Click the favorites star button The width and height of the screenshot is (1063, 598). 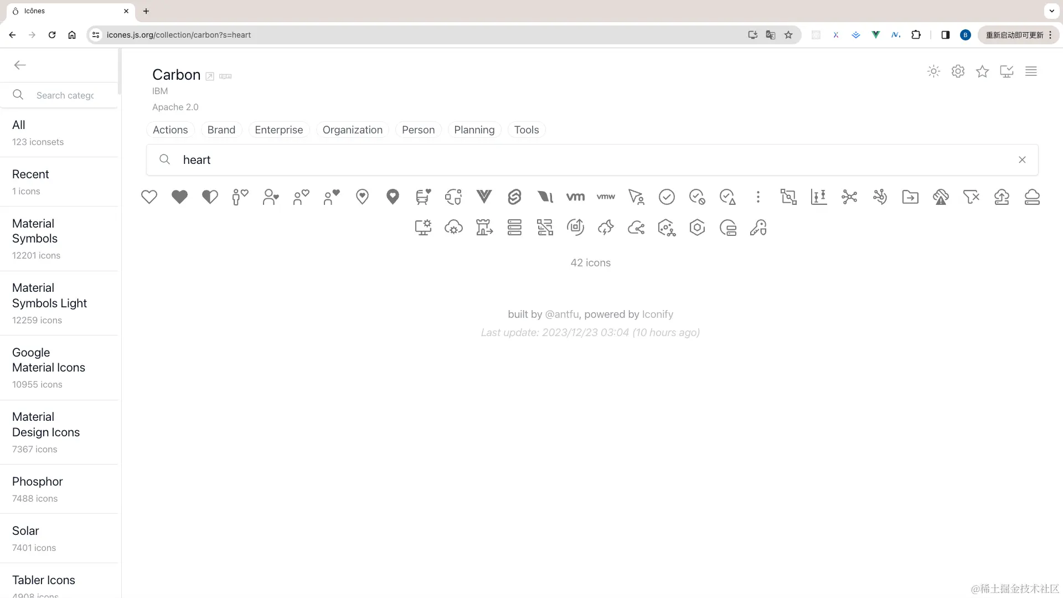click(x=983, y=71)
